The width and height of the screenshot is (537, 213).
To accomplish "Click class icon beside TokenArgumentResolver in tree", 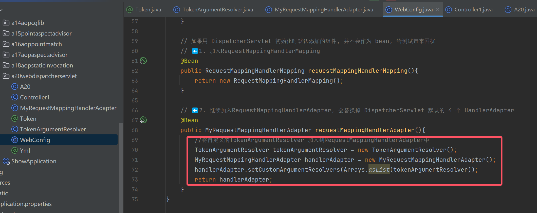I will 15,129.
